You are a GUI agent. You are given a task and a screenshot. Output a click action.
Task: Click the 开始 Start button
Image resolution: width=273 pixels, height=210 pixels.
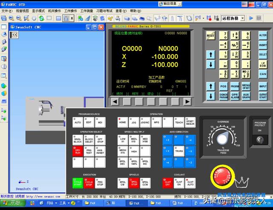point(12,203)
